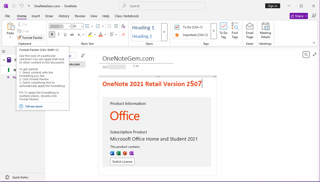Open the bullet list dropdown arrow
The height and width of the screenshot is (182, 320).
click(91, 26)
